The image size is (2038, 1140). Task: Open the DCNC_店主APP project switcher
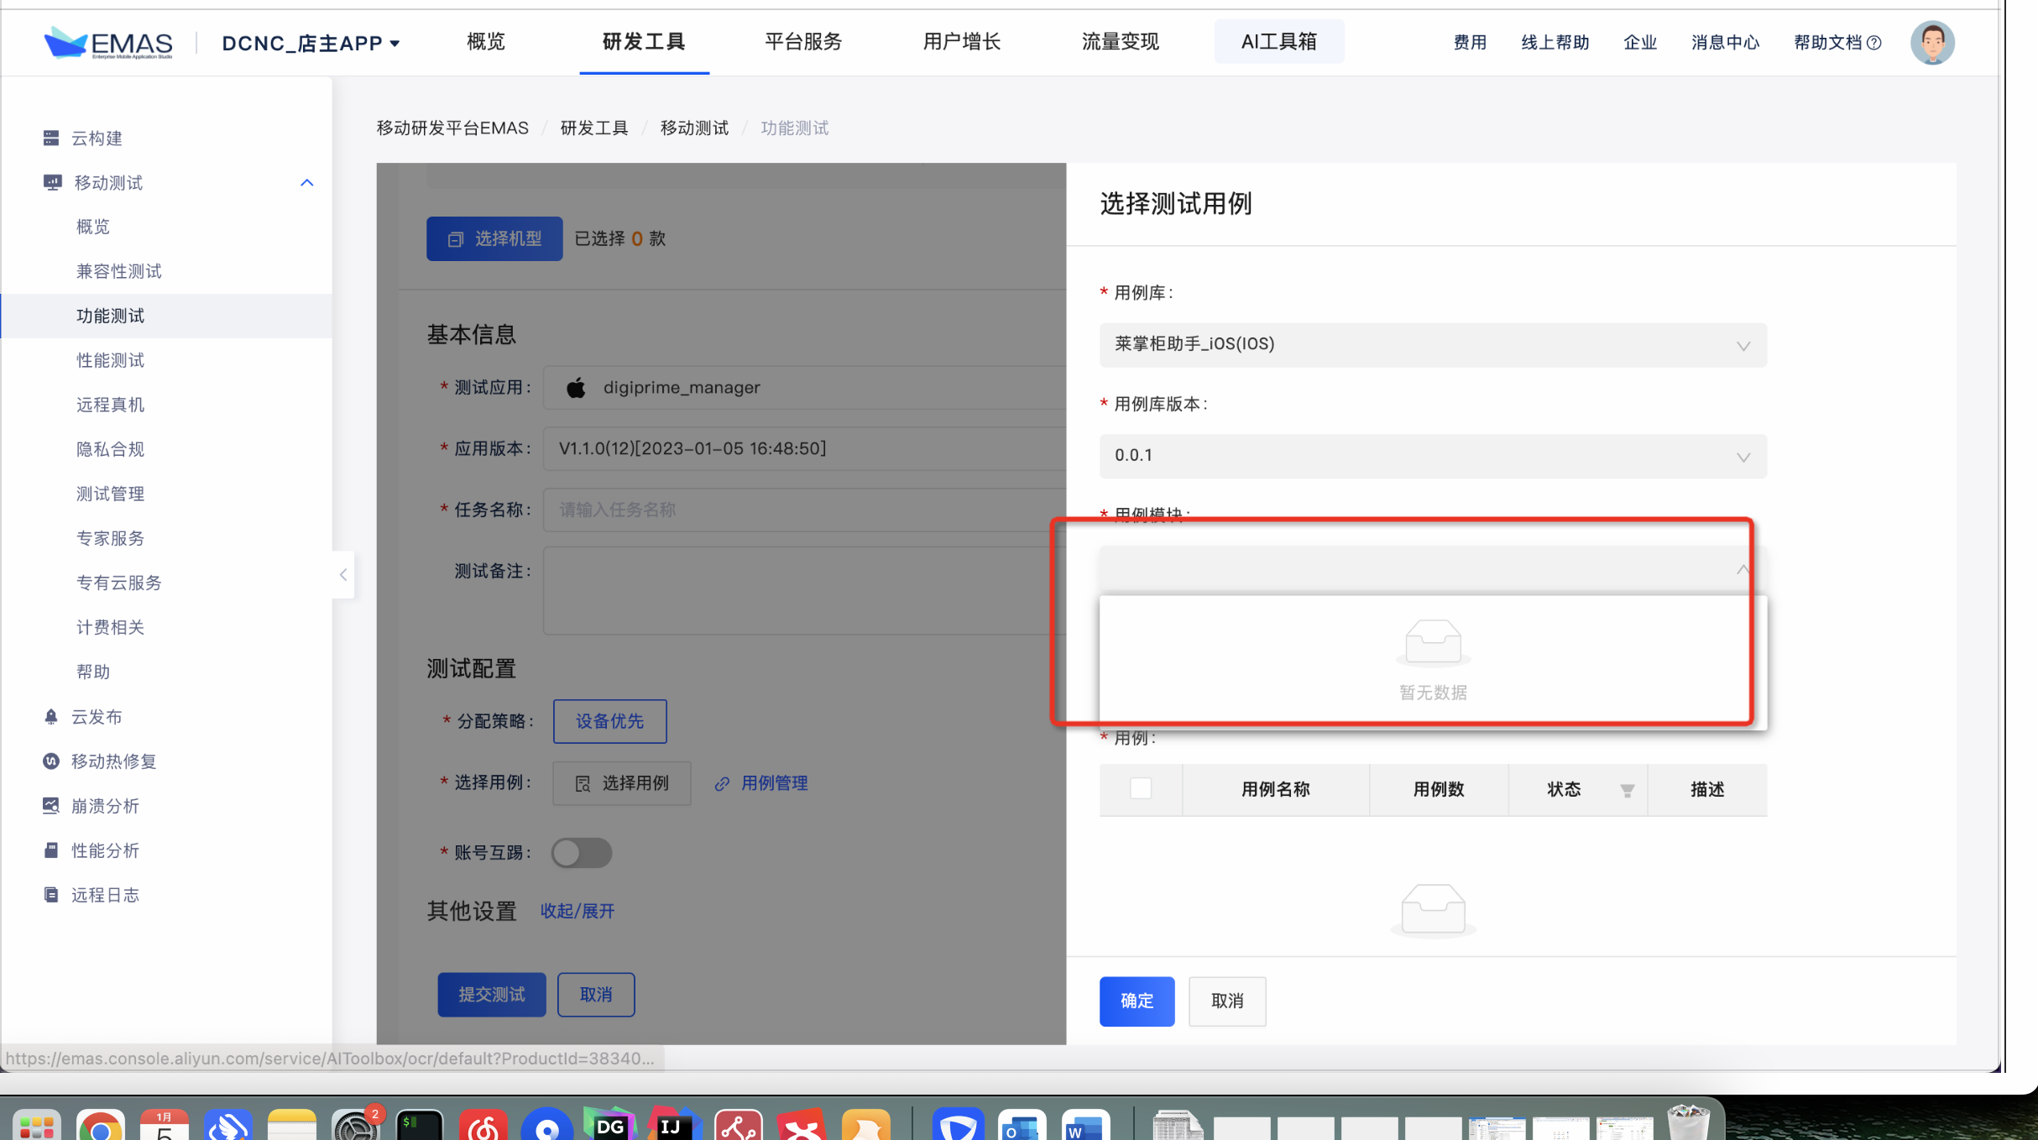311,43
